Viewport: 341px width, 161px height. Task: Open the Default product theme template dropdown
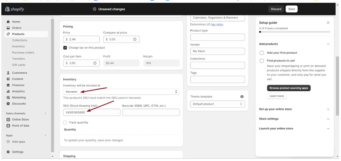[217, 104]
